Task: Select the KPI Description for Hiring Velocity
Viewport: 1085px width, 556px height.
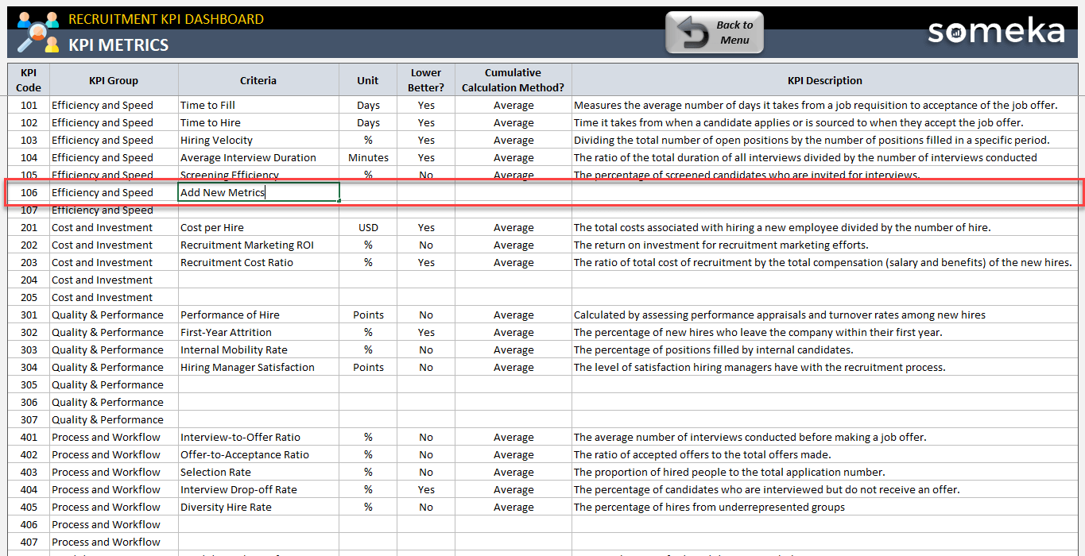Action: pyautogui.click(x=824, y=140)
